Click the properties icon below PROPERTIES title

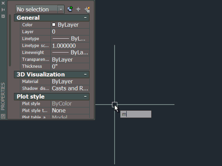click(x=3, y=116)
